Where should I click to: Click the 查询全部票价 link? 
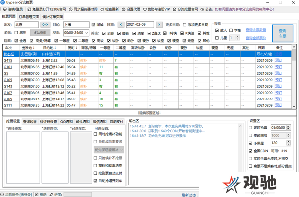coord(256,38)
